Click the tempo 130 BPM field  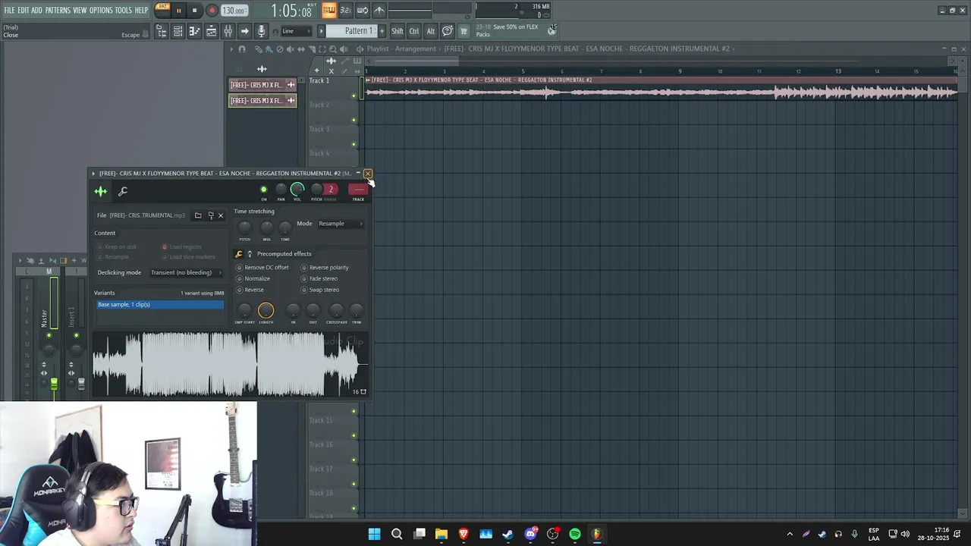pyautogui.click(x=234, y=11)
